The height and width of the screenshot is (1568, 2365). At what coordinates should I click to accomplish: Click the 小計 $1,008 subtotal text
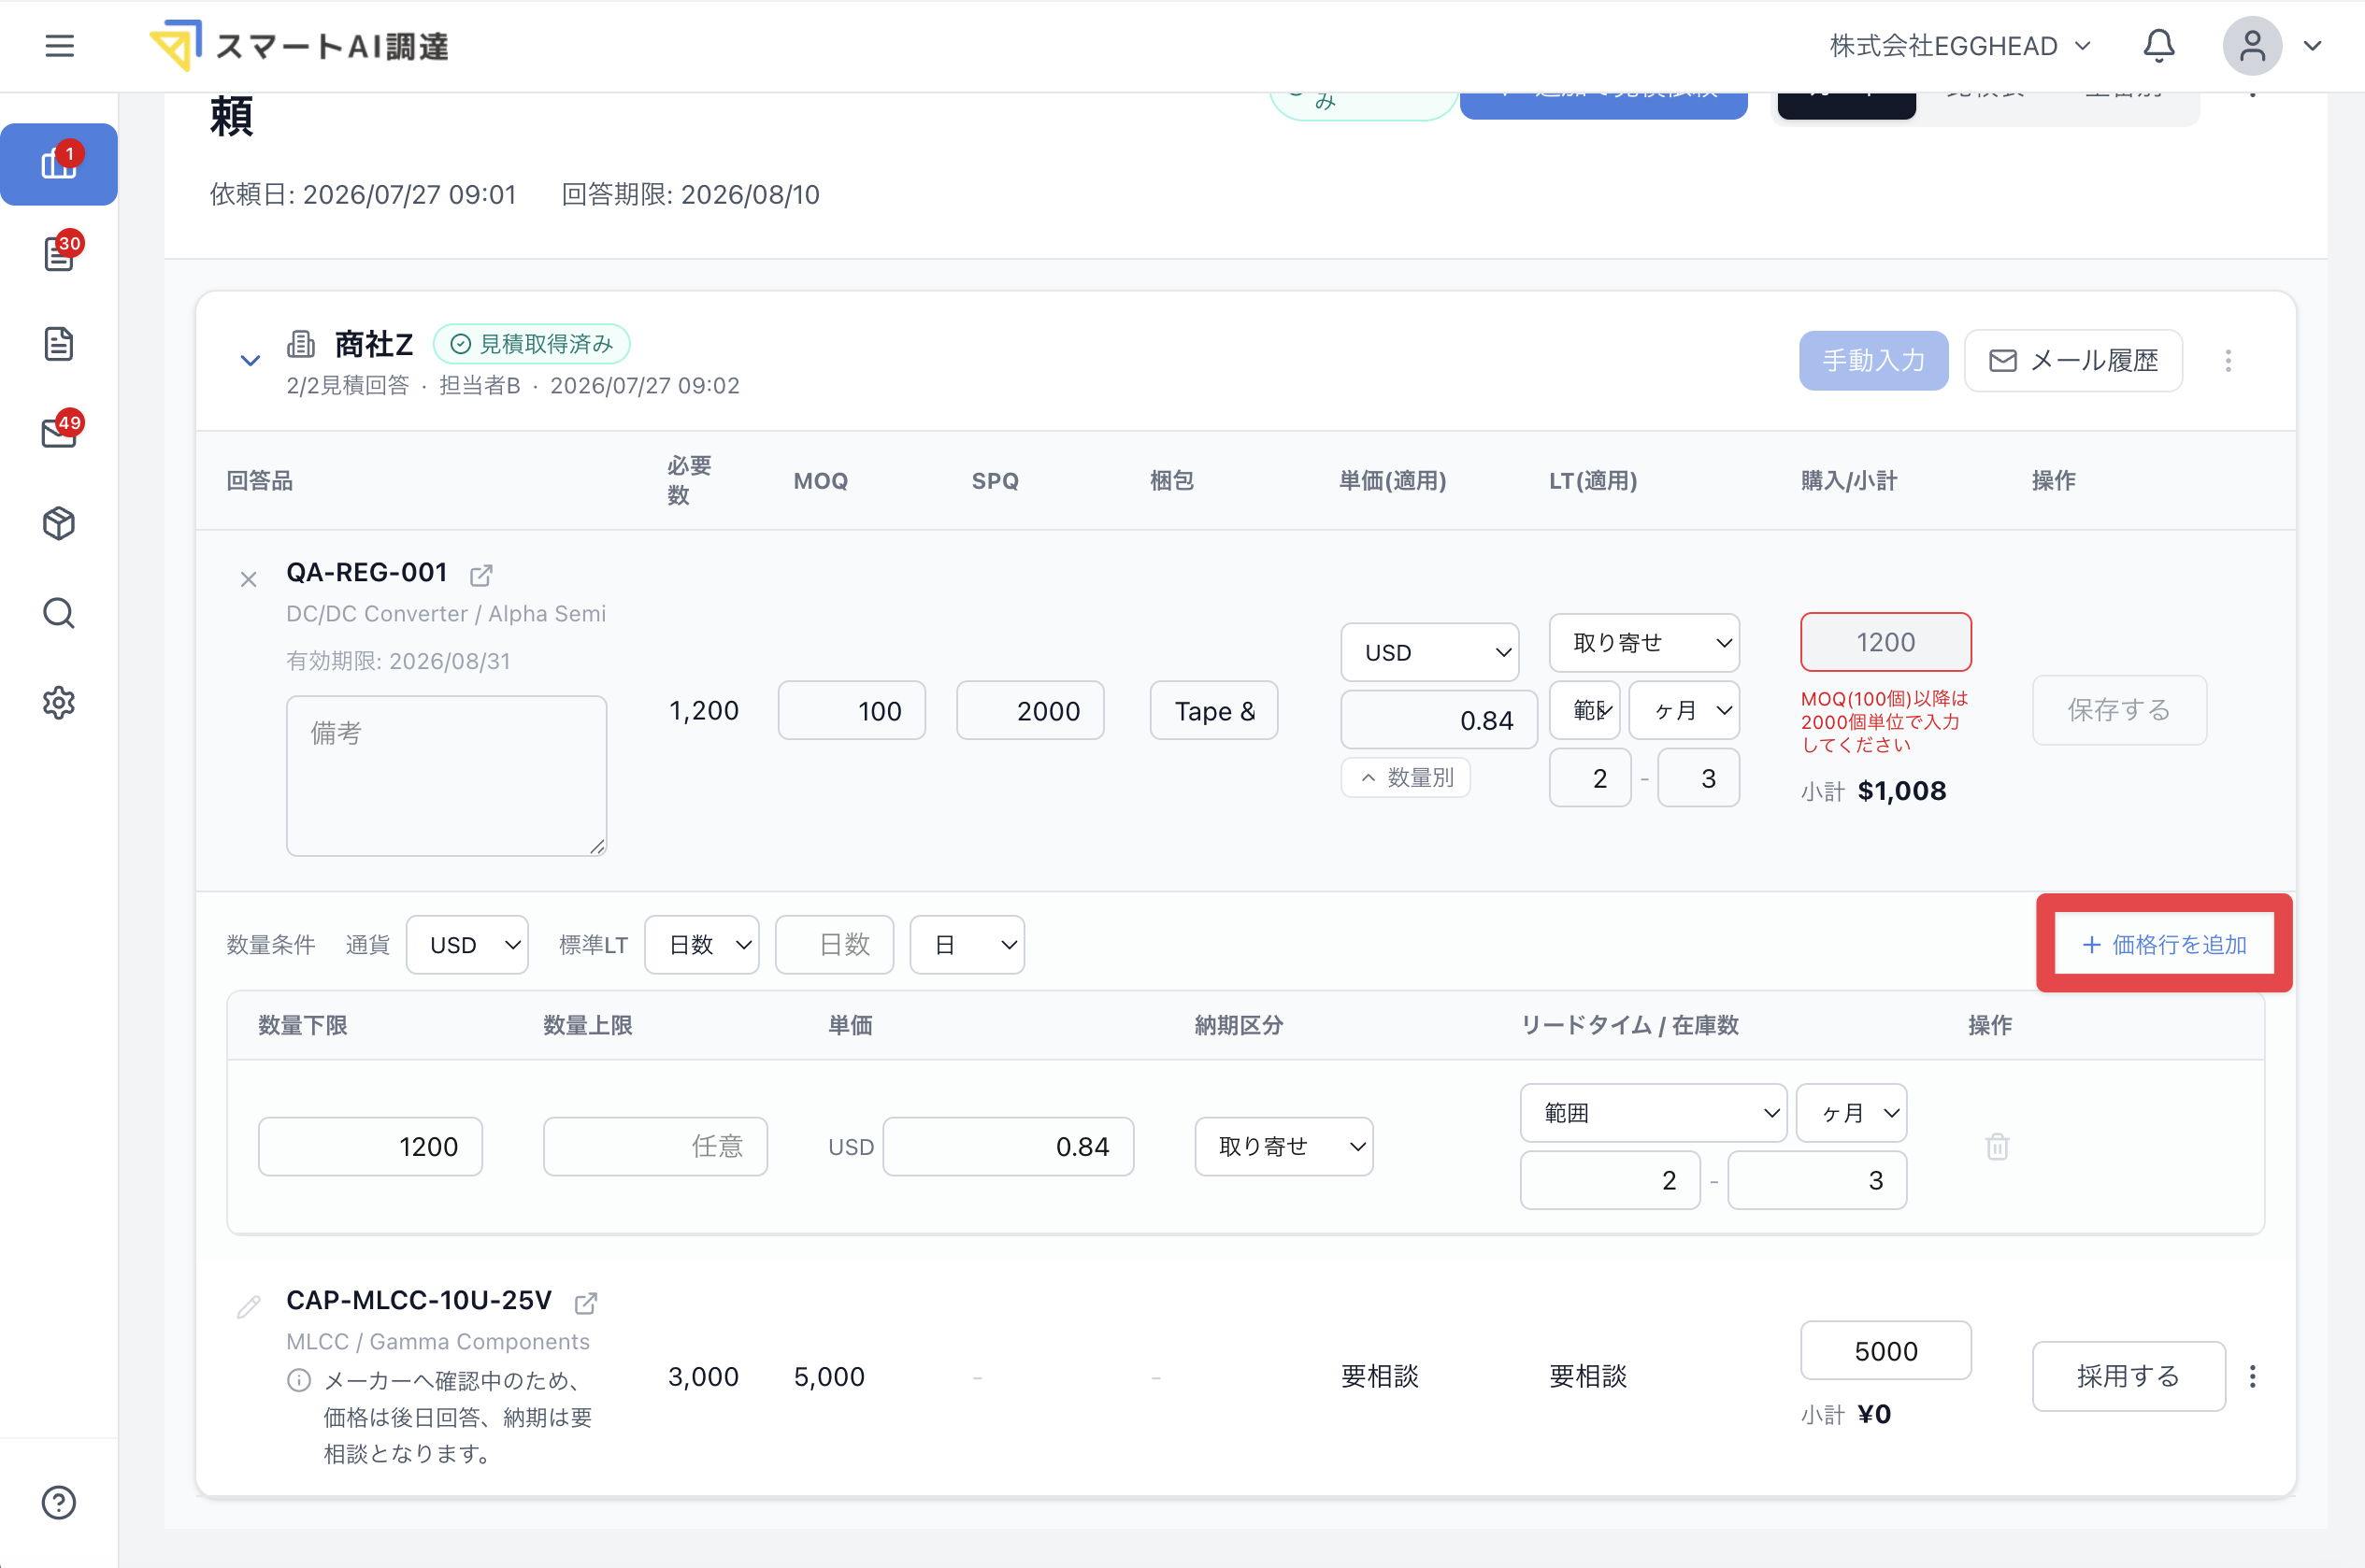tap(1874, 791)
